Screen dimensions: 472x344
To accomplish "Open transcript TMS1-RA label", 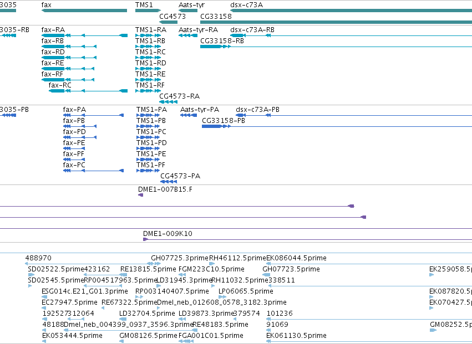I will click(151, 30).
